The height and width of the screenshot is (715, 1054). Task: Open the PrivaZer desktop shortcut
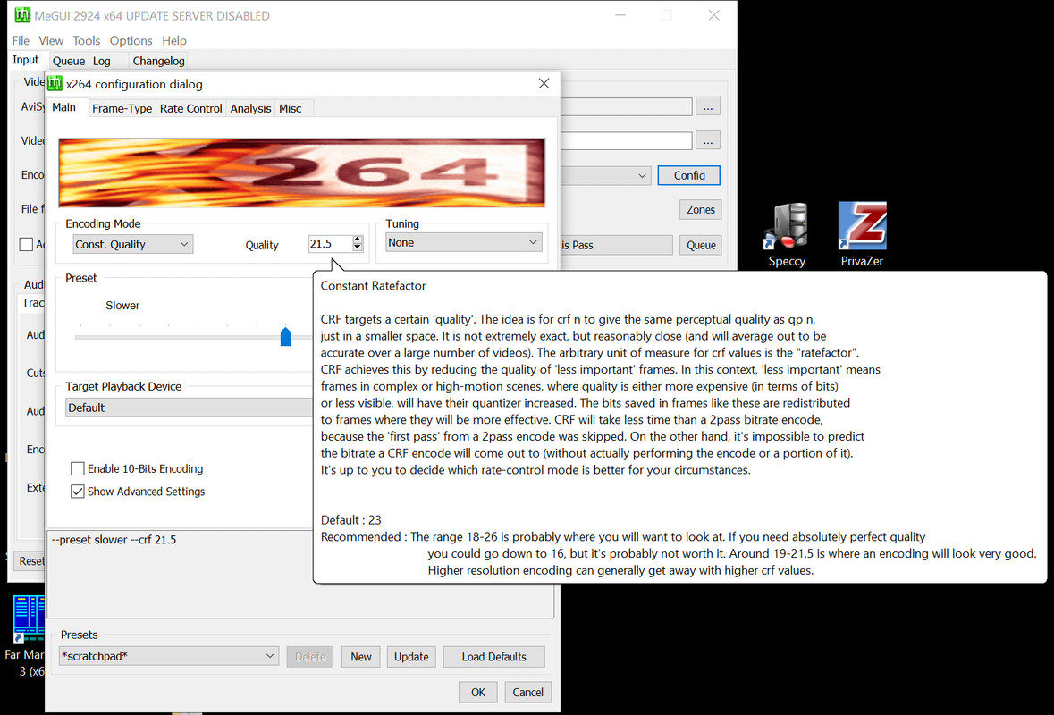pyautogui.click(x=862, y=234)
